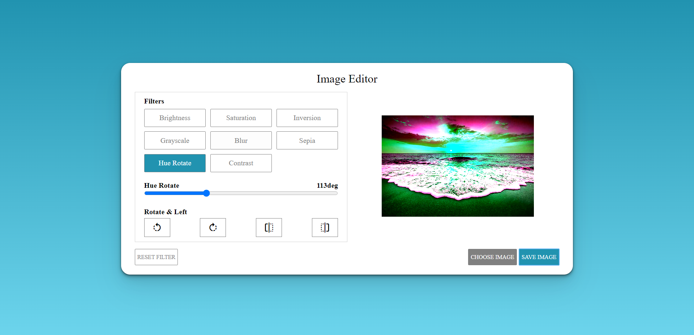Viewport: 694px width, 335px height.
Task: Select the Brightness filter
Action: coord(175,118)
